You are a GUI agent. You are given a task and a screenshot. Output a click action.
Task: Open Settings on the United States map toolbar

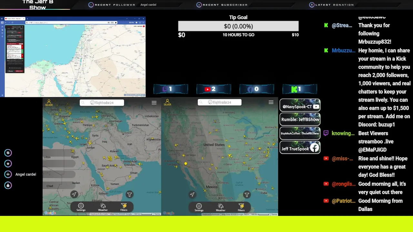[x=199, y=207]
